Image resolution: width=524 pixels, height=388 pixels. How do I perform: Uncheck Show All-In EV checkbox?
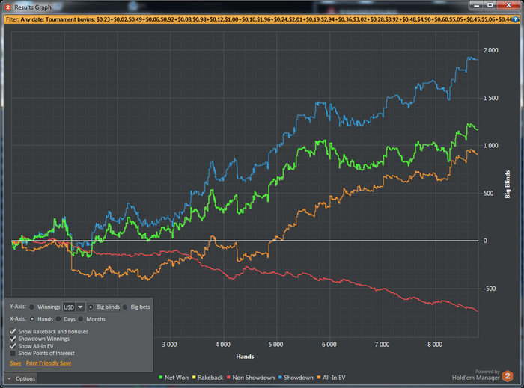(x=13, y=346)
